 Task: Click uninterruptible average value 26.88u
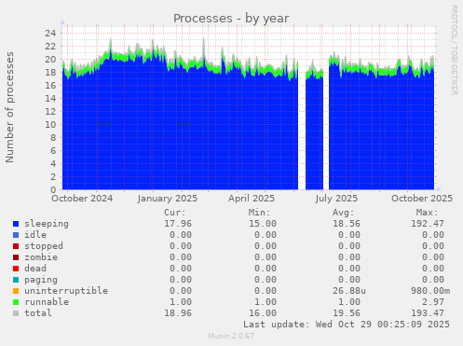(x=349, y=291)
